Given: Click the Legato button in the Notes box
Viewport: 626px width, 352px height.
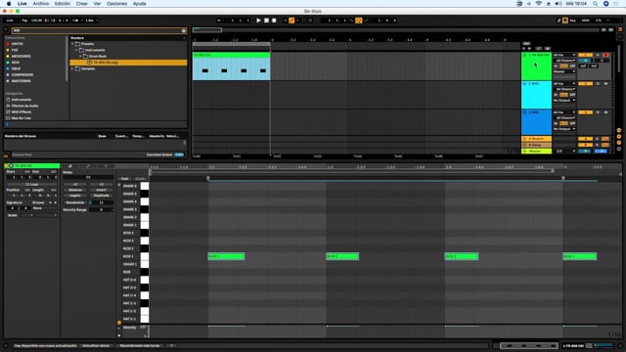Looking at the screenshot, I should [75, 196].
